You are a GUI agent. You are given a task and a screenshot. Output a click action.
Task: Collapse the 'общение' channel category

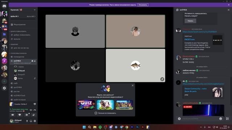[x=14, y=44]
